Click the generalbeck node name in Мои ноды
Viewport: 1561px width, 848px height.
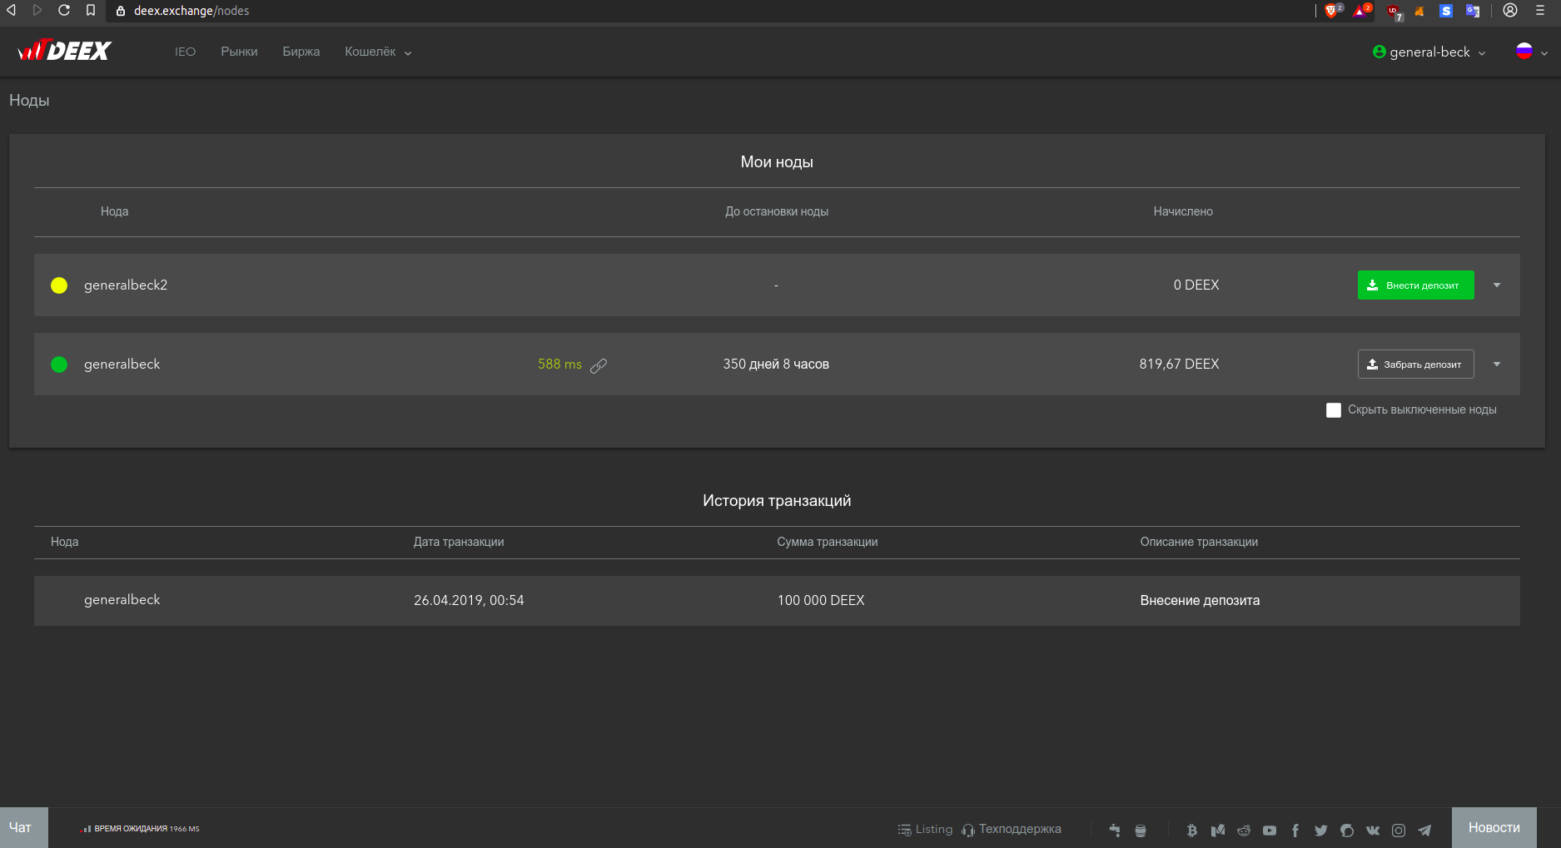click(122, 364)
